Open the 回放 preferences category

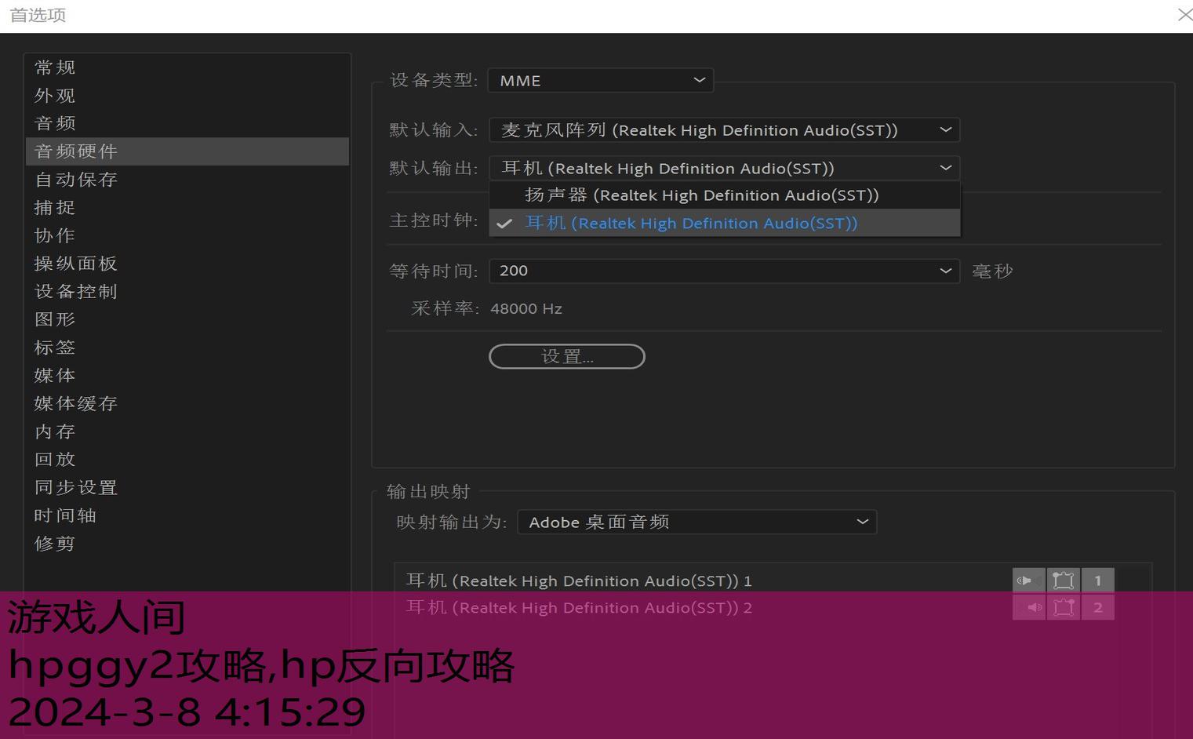point(187,460)
